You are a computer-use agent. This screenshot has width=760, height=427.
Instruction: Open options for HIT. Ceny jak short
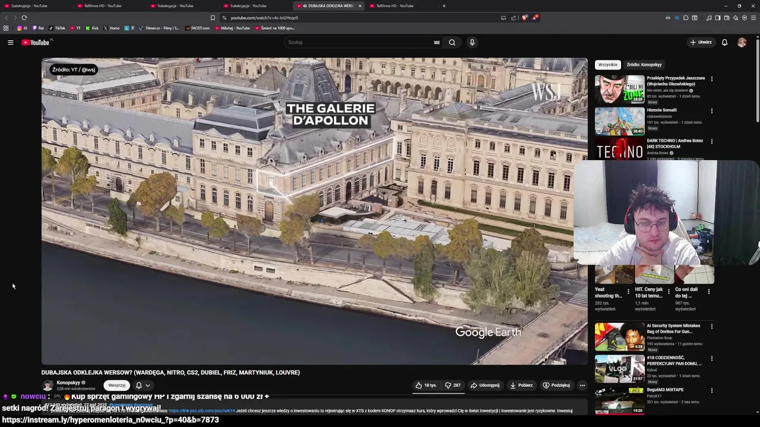pos(669,291)
